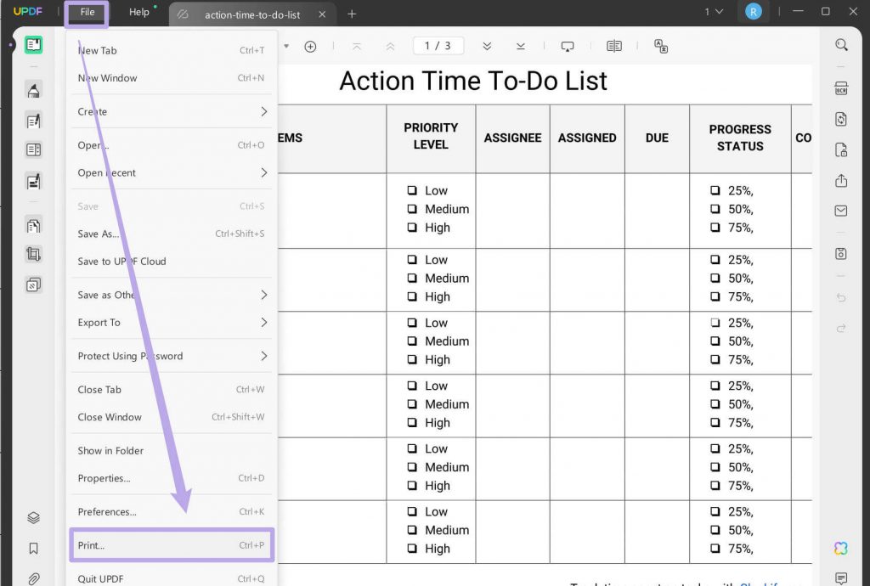This screenshot has height=586, width=870.
Task: Check the second row High checkbox
Action: (x=413, y=297)
